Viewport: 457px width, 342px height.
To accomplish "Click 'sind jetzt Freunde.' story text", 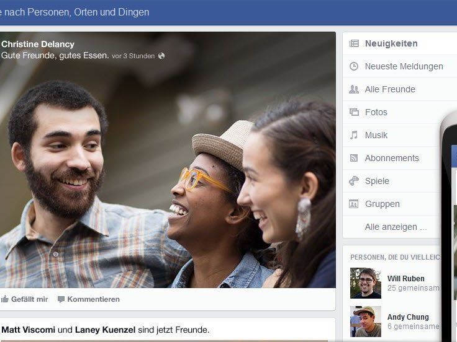I will (174, 330).
